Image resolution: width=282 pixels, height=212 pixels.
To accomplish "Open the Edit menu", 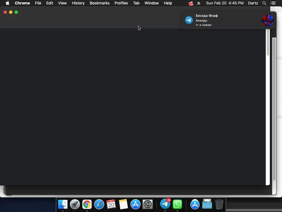I will point(50,3).
